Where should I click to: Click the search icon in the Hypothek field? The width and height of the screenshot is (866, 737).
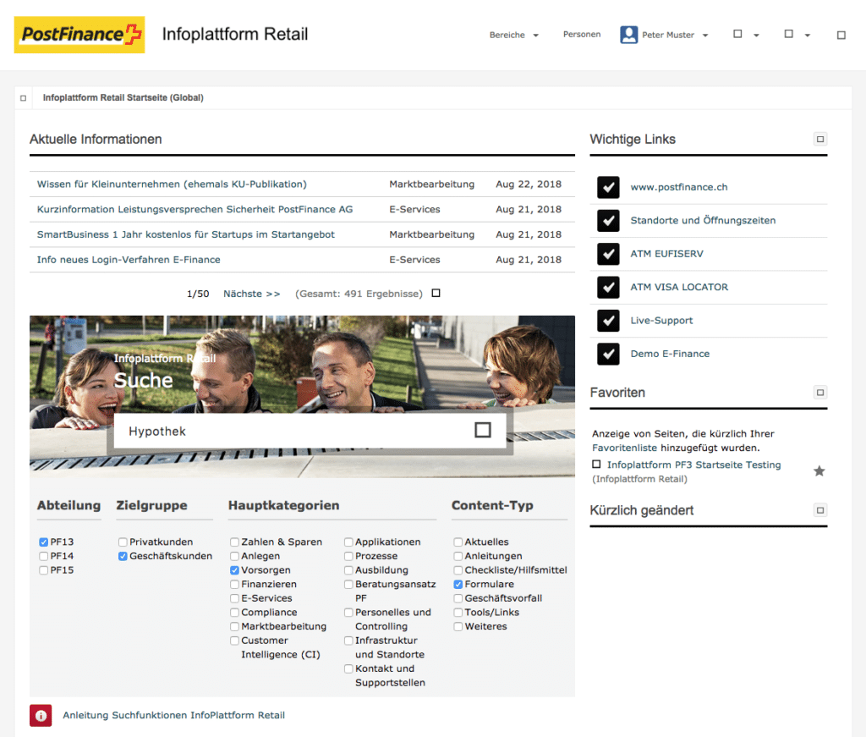pyautogui.click(x=482, y=431)
